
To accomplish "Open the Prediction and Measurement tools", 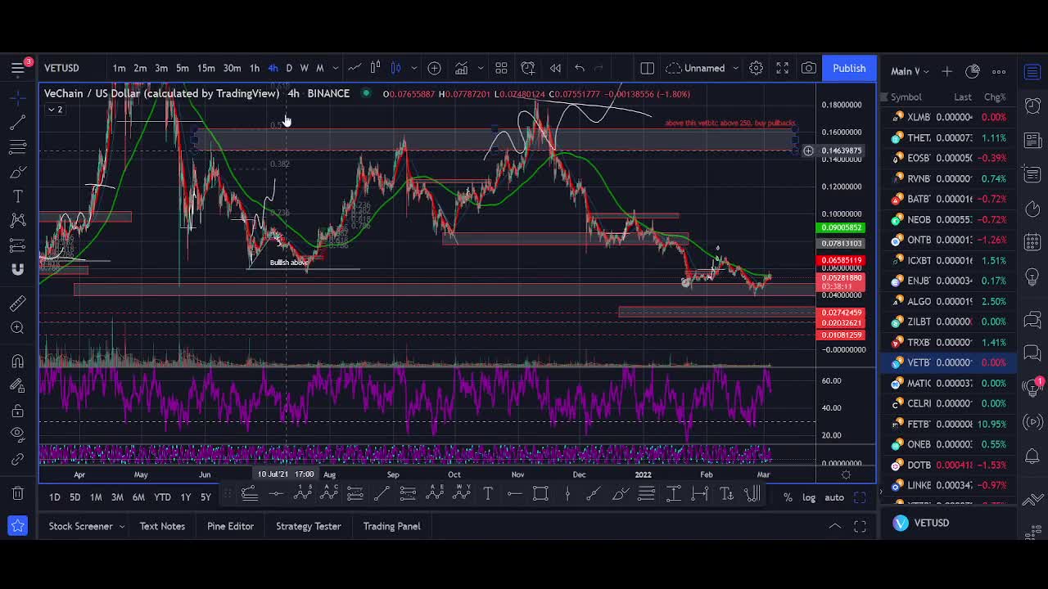I will click(x=17, y=245).
